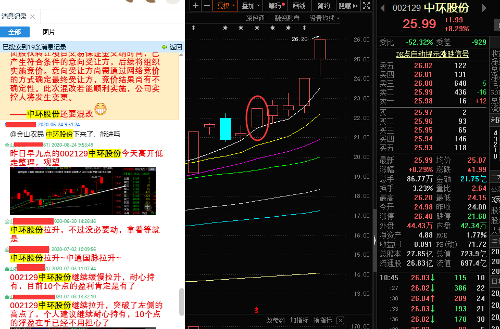The image size is (500, 329).
Task: Click the 涨停 26.40 limit-up value
Action: [x=423, y=216]
